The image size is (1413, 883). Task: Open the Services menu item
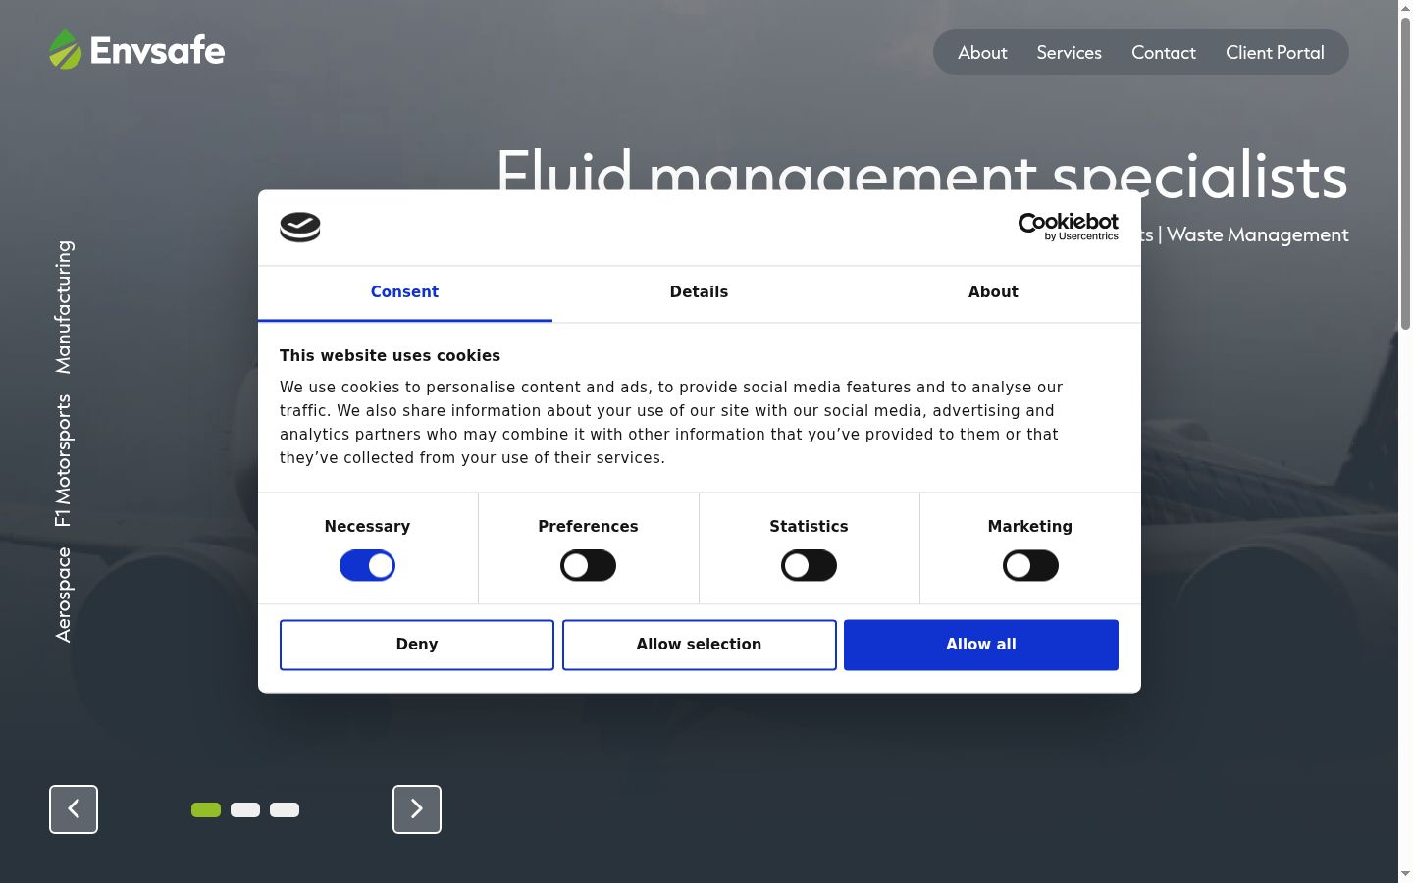tap(1069, 53)
